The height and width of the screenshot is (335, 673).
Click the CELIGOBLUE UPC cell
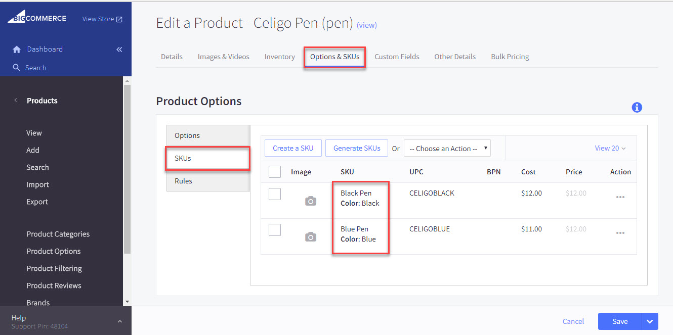(x=430, y=229)
